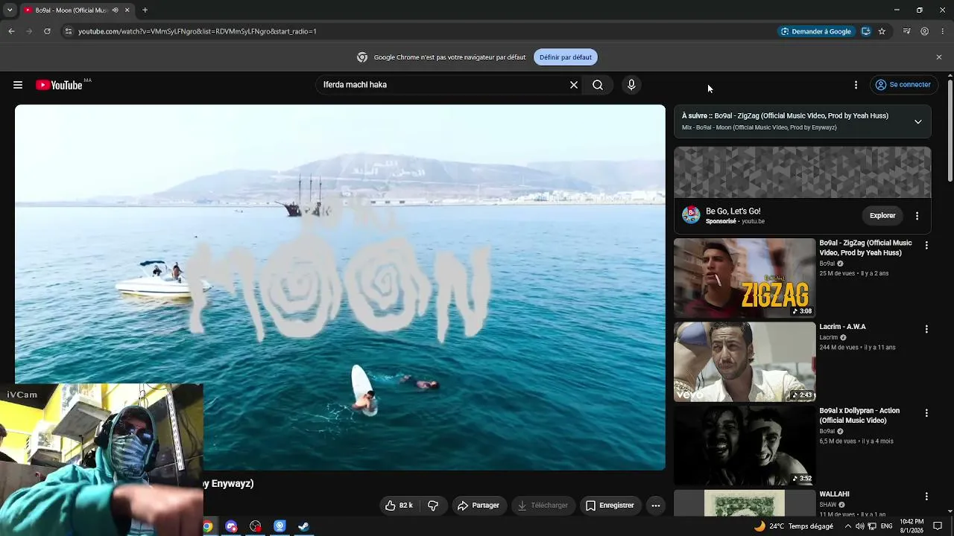Open the Lacrim A.W.A video thumbnail
Screen dimensions: 954x536
pos(745,362)
